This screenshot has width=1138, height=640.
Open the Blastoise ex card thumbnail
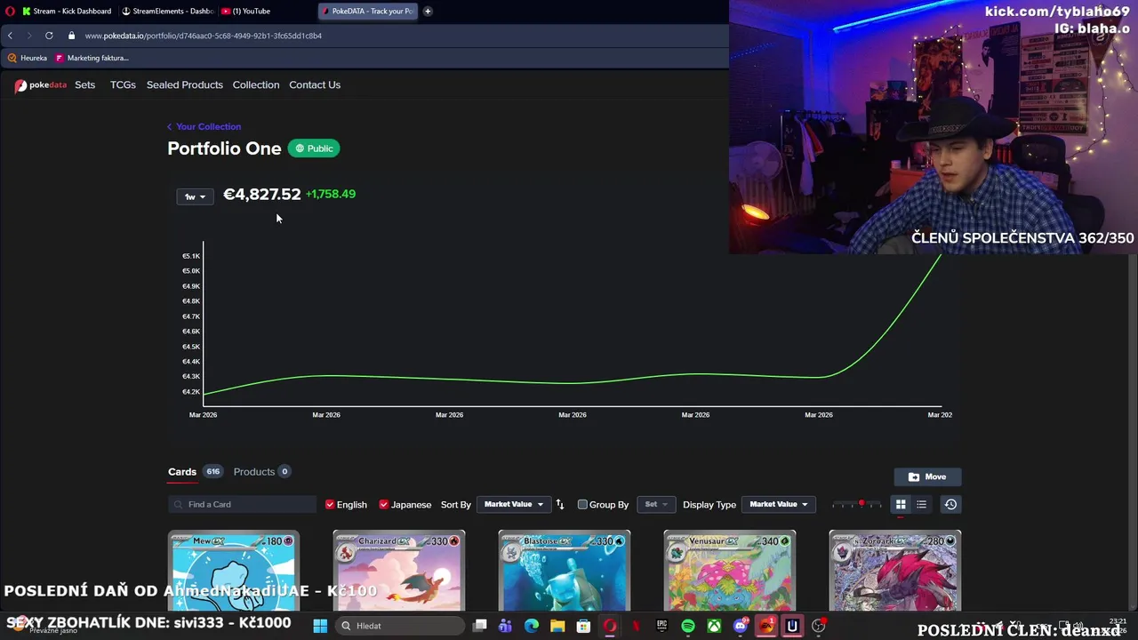point(565,572)
